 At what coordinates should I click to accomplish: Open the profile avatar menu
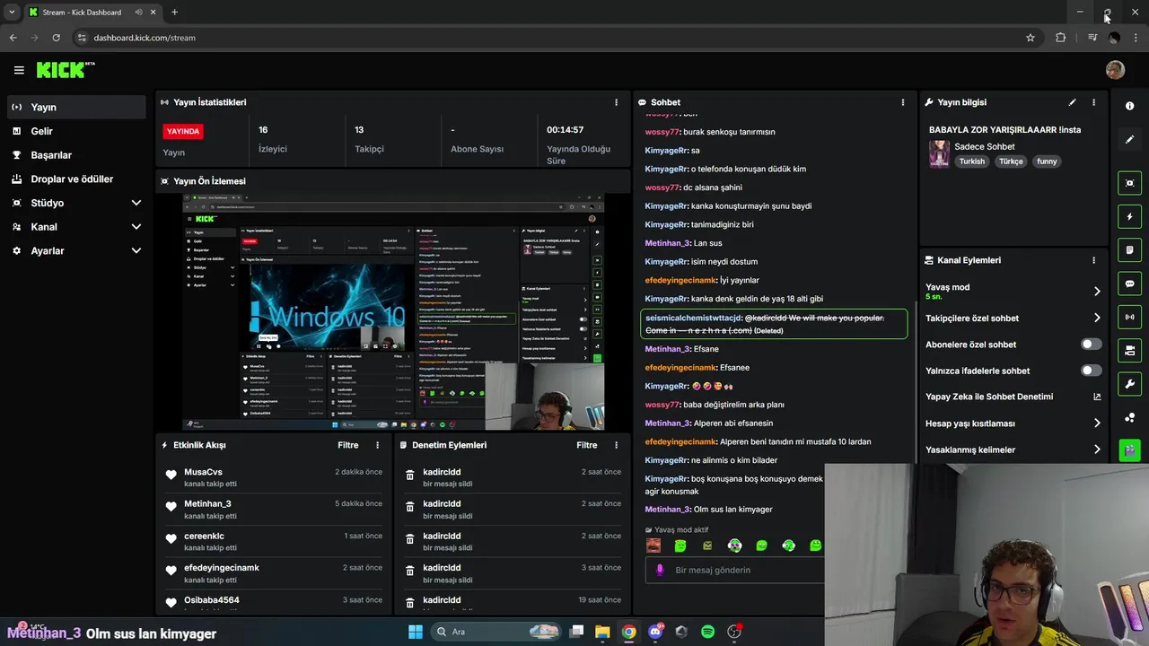click(1115, 70)
